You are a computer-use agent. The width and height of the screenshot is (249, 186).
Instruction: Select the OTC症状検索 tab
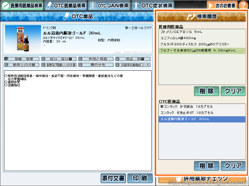pyautogui.click(x=153, y=6)
